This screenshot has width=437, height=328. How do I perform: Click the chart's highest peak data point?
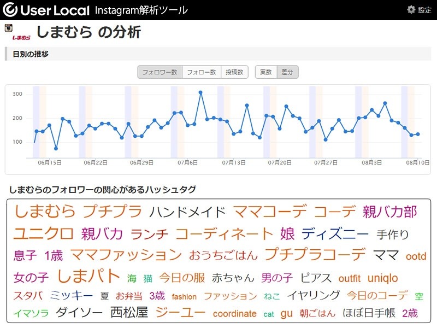pyautogui.click(x=200, y=92)
